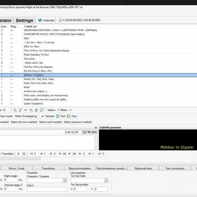Click 'Select next marked'
This screenshot has width=197, height=197.
[50, 122]
